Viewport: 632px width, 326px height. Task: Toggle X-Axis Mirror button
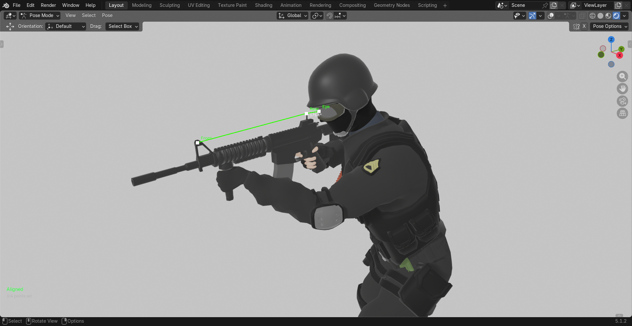coord(584,26)
